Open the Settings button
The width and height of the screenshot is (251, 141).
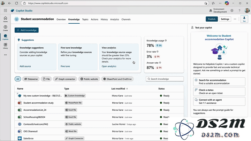point(225,19)
